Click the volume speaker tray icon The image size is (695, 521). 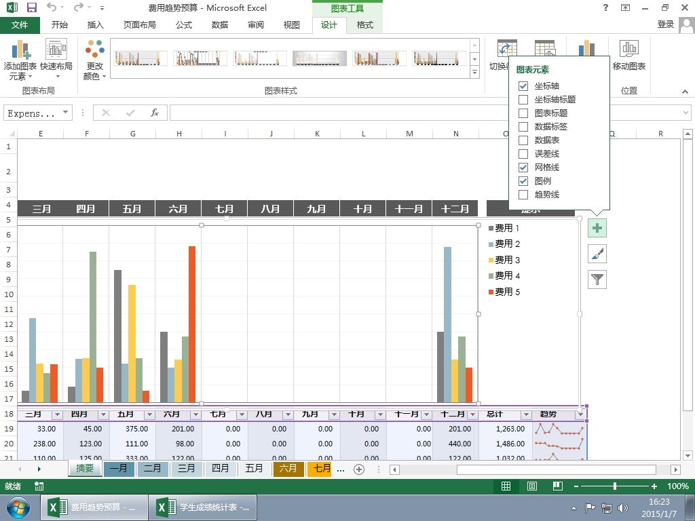[x=623, y=507]
